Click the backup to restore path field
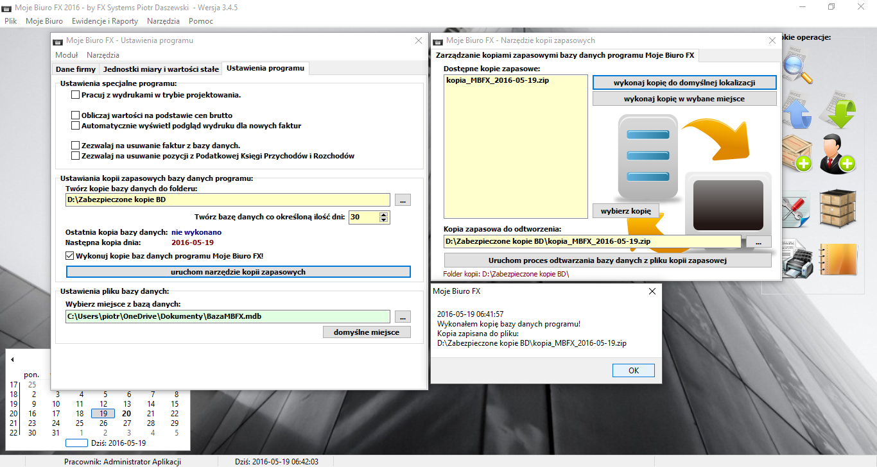Viewport: 877px width, 467px height. [x=593, y=242]
